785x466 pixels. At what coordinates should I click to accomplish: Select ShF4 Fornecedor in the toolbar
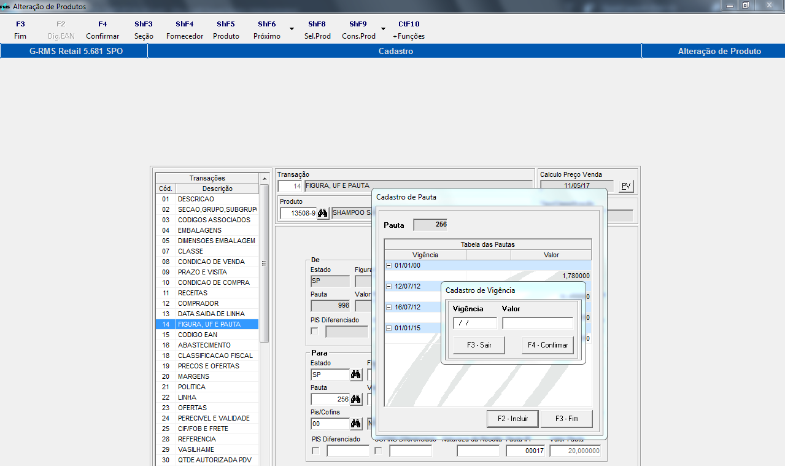(185, 30)
